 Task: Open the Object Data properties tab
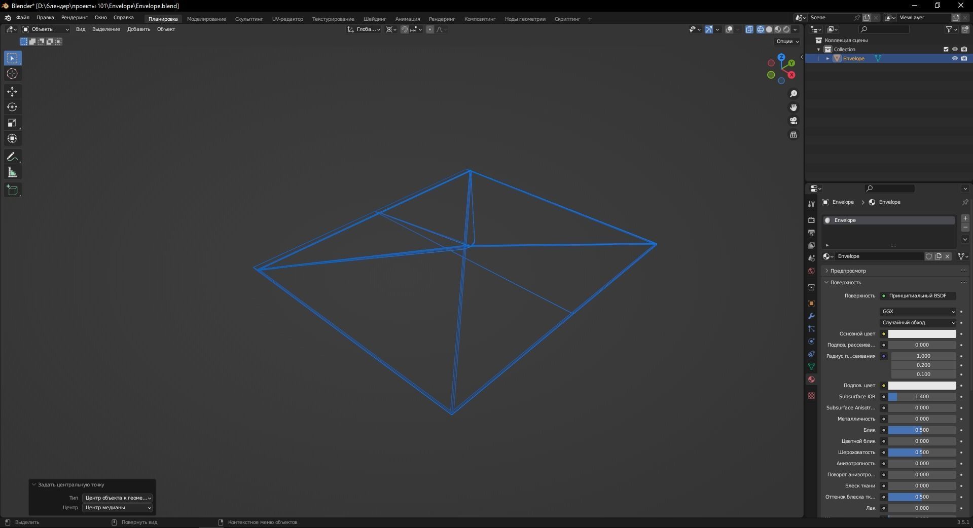coord(811,367)
